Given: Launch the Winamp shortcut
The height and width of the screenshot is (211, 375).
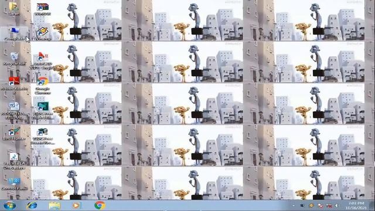Looking at the screenshot, I should coord(43,34).
